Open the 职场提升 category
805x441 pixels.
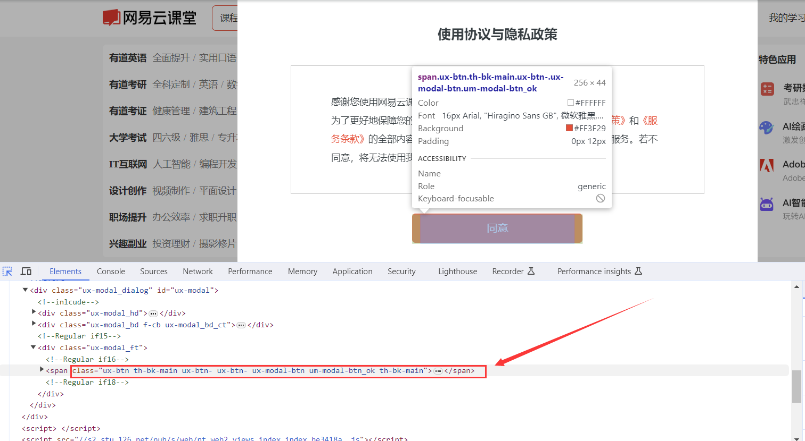[x=128, y=217]
